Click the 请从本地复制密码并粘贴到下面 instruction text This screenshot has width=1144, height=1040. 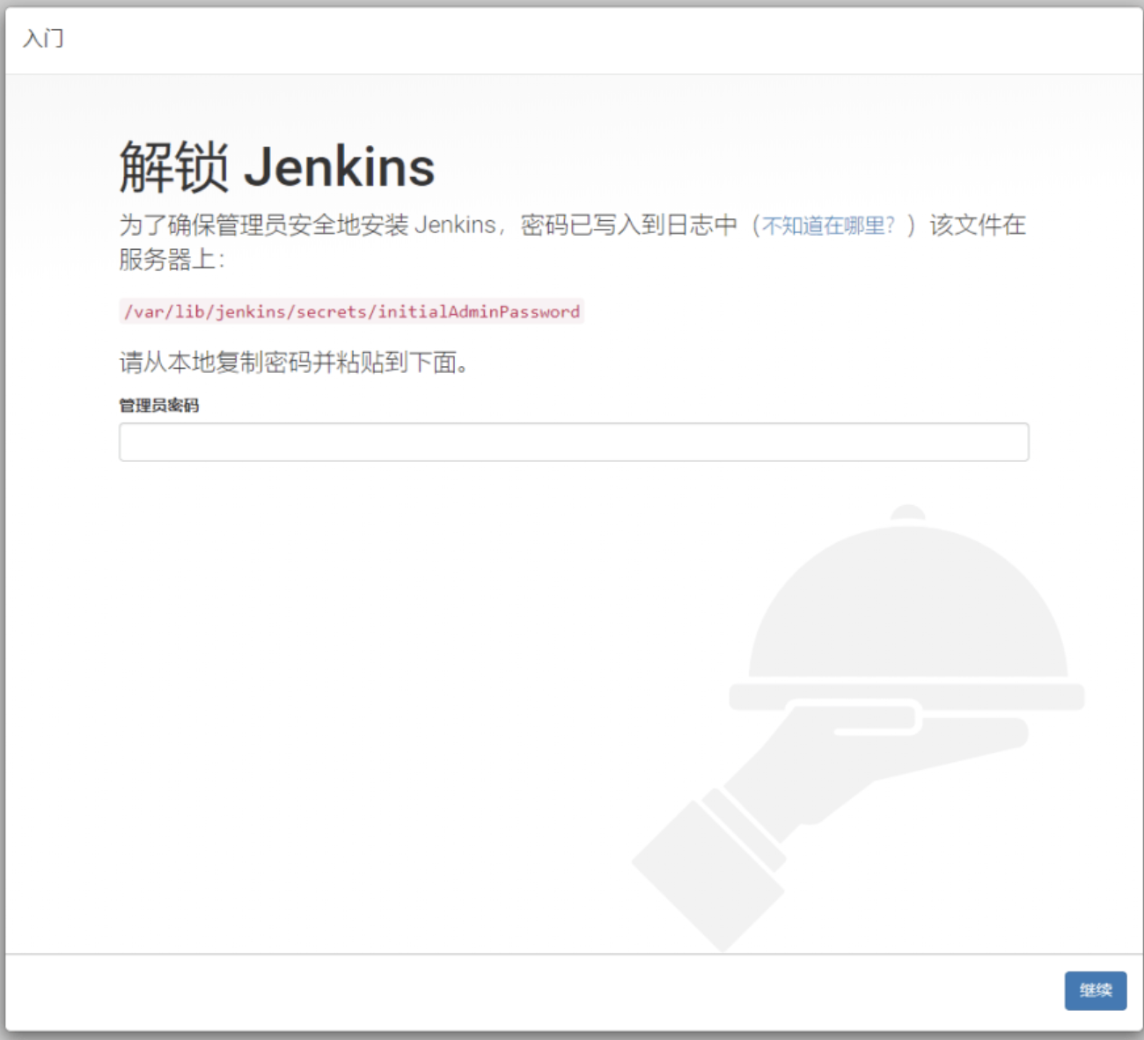pyautogui.click(x=294, y=363)
